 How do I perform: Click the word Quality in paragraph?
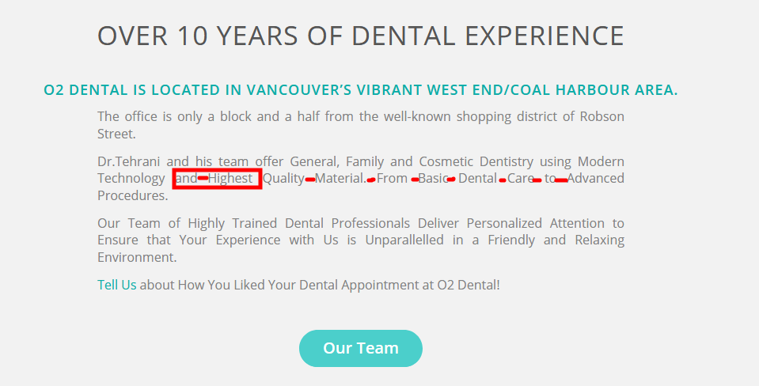point(283,179)
